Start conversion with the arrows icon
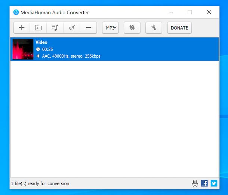The image size is (228, 195). click(132, 28)
